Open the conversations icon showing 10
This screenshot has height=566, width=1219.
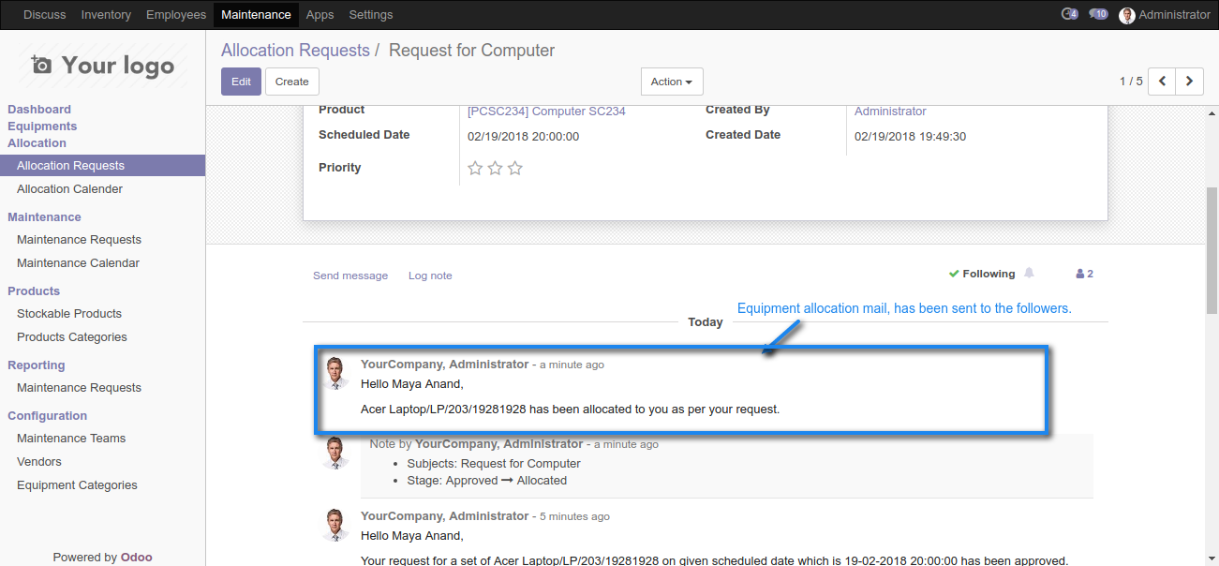point(1098,14)
